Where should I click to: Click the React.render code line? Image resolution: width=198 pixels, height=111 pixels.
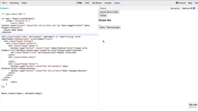pyautogui.click(x=22, y=93)
